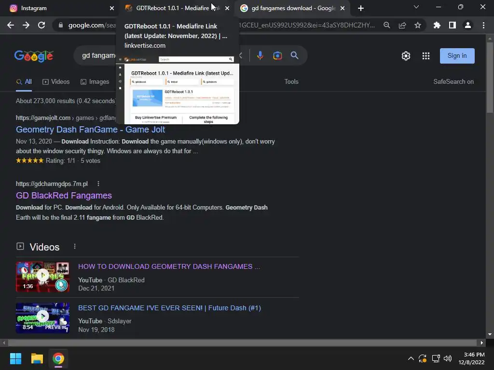Screen dimensions: 494x370
Task: Close the Instagram tab
Action: pyautogui.click(x=112, y=8)
